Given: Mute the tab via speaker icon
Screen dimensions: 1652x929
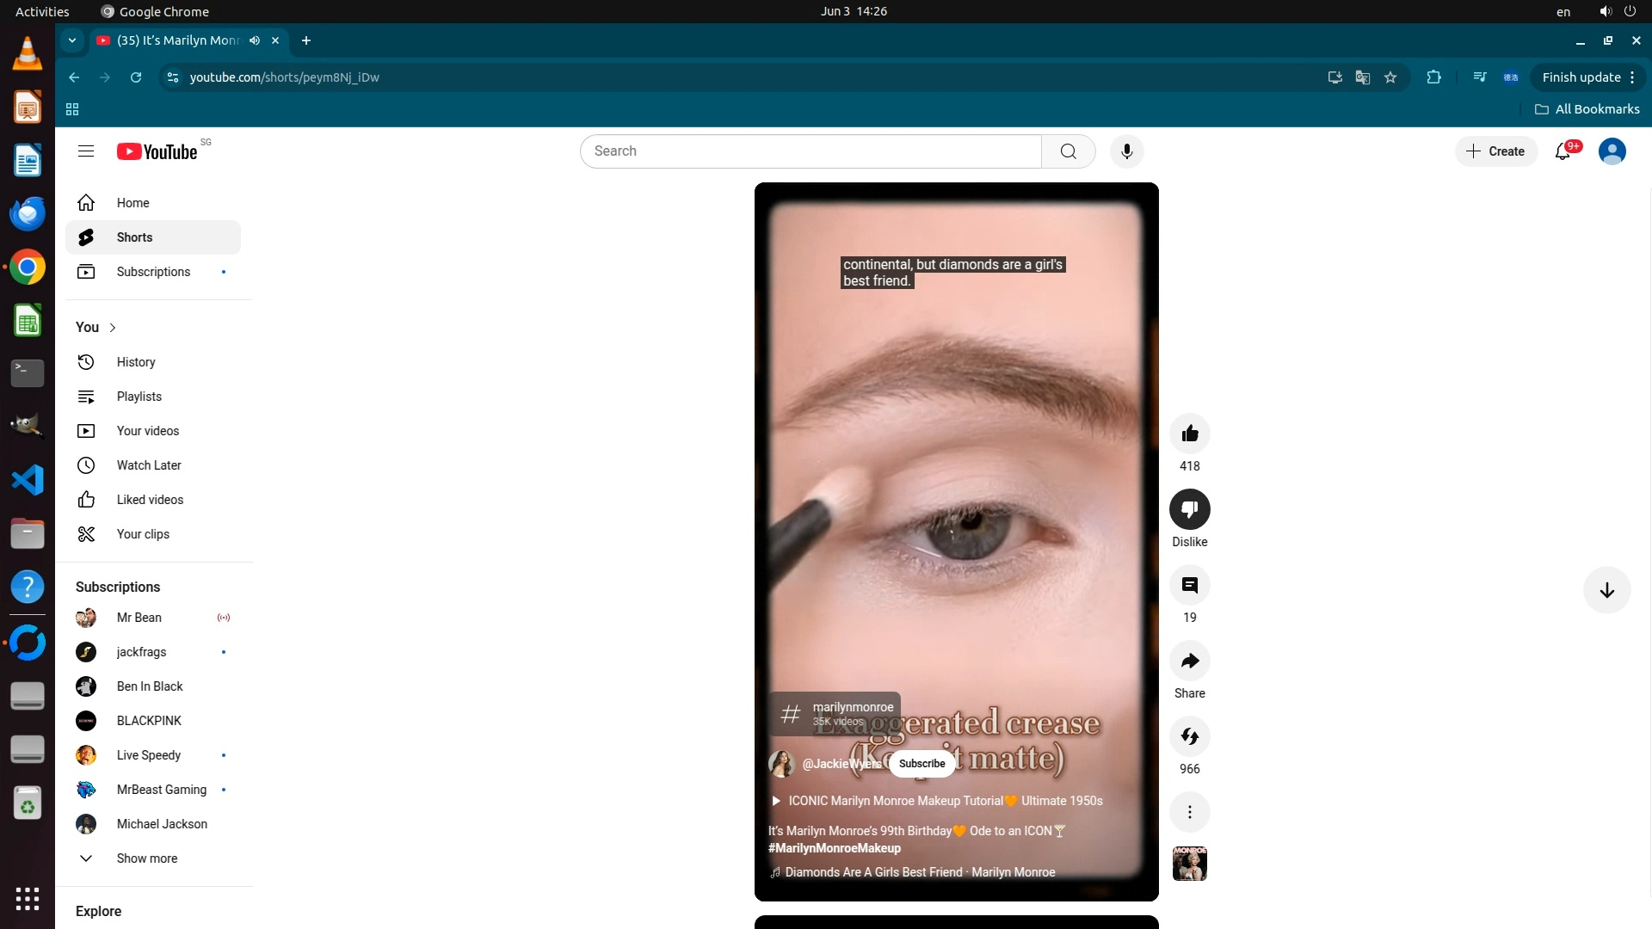Looking at the screenshot, I should (255, 40).
